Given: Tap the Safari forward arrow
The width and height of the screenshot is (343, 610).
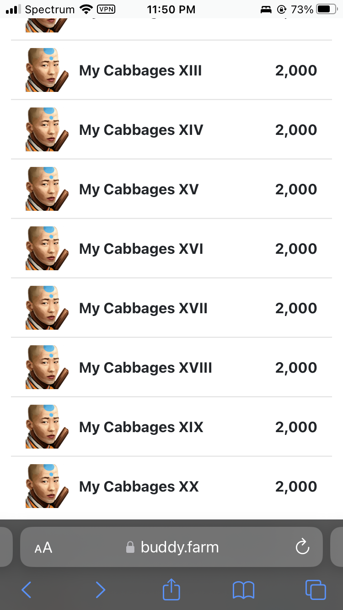Looking at the screenshot, I should click(x=100, y=590).
